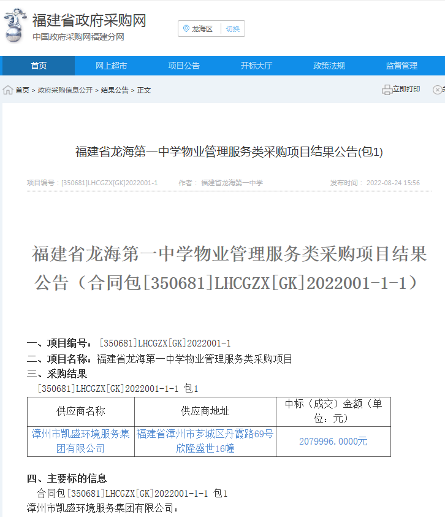The width and height of the screenshot is (445, 517).
Task: Click the 三、采购结果 section heading
Action: coord(57,373)
